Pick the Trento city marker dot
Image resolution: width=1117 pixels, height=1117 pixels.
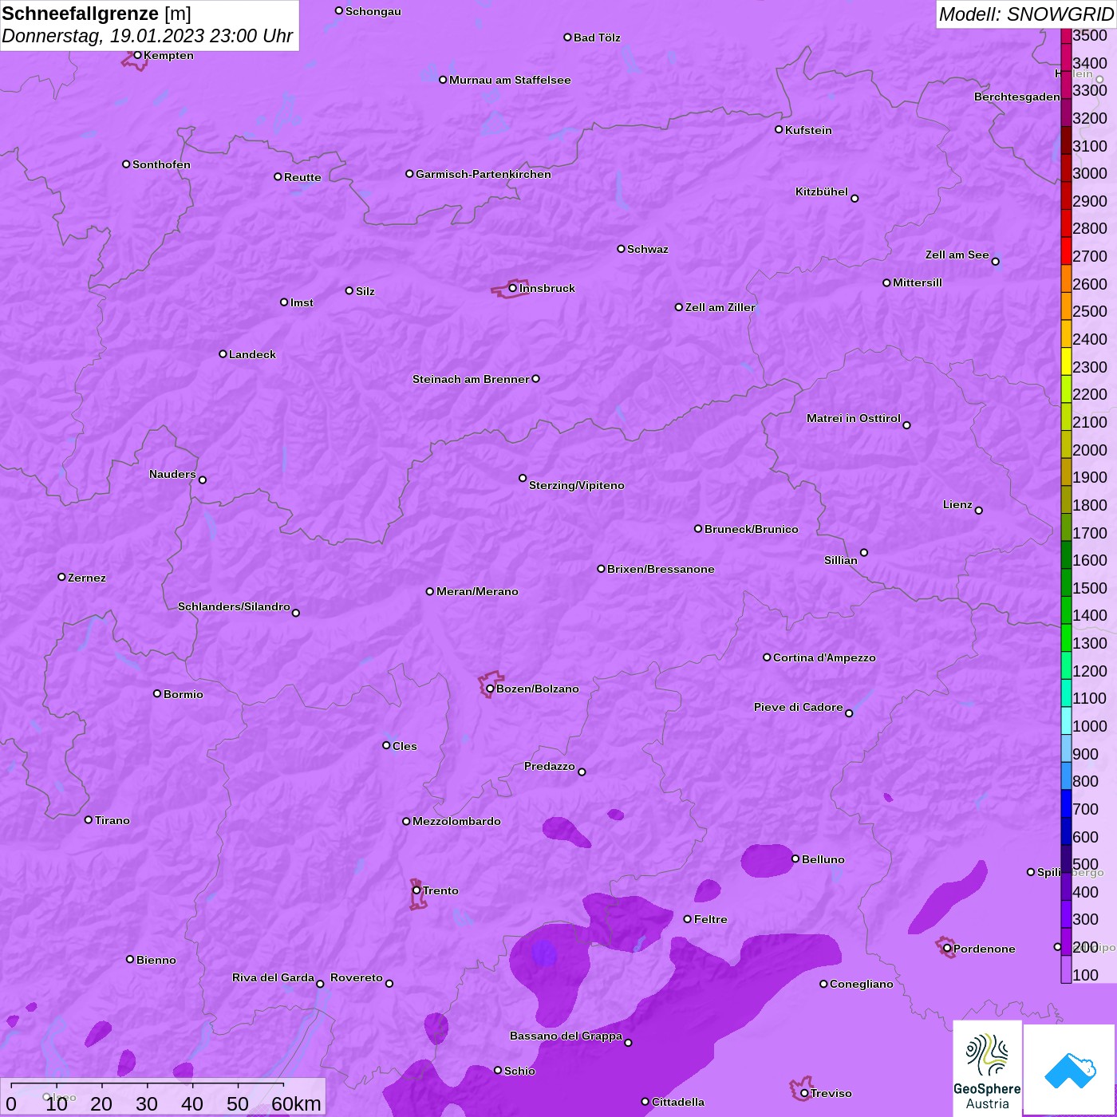[416, 890]
